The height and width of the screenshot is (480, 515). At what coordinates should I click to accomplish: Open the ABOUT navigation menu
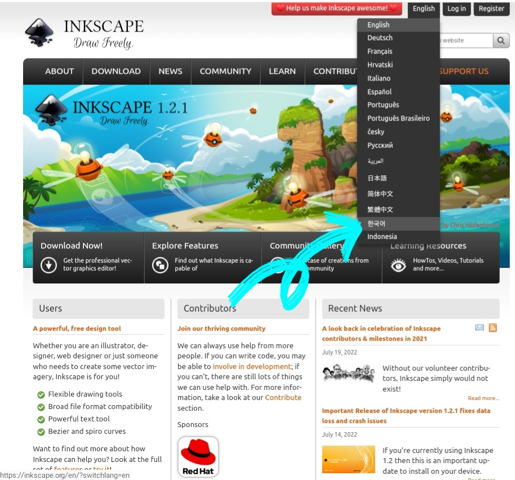[x=59, y=71]
